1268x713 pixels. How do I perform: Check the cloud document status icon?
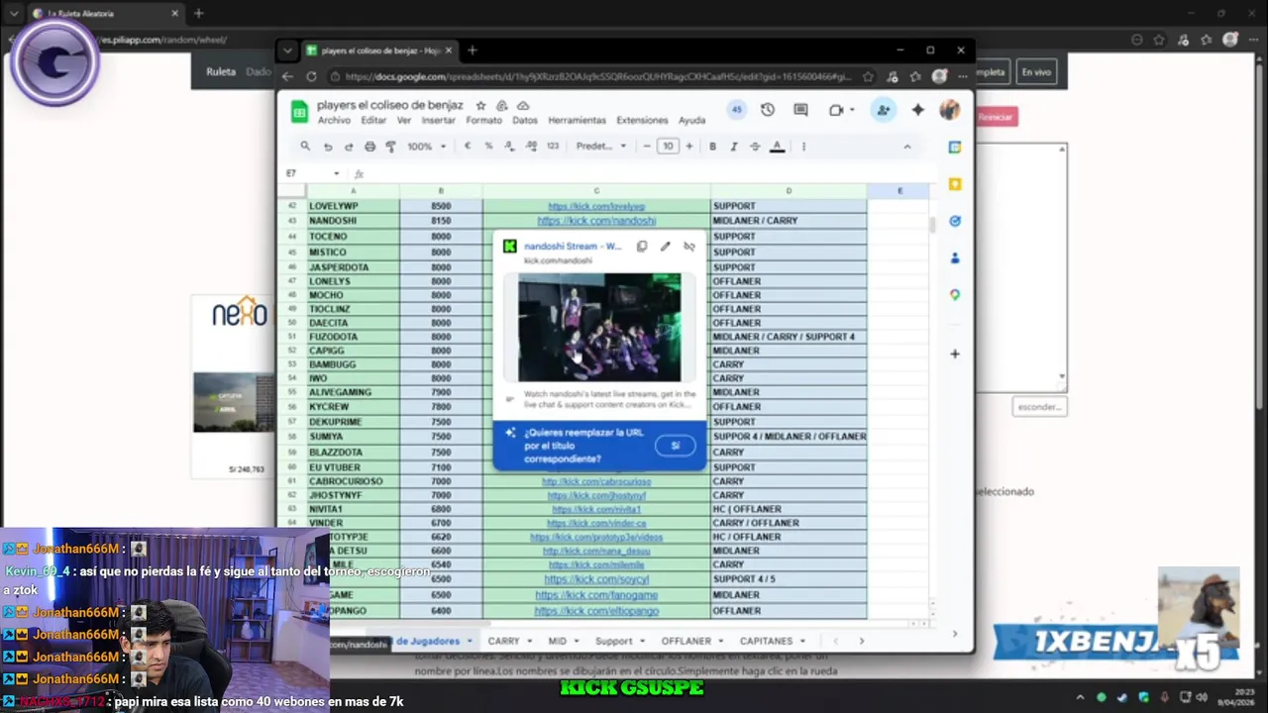point(523,106)
